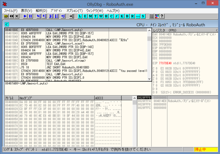The width and height of the screenshot is (220, 154).
Task: Restart program with the rewind icon
Action: (x=12, y=16)
